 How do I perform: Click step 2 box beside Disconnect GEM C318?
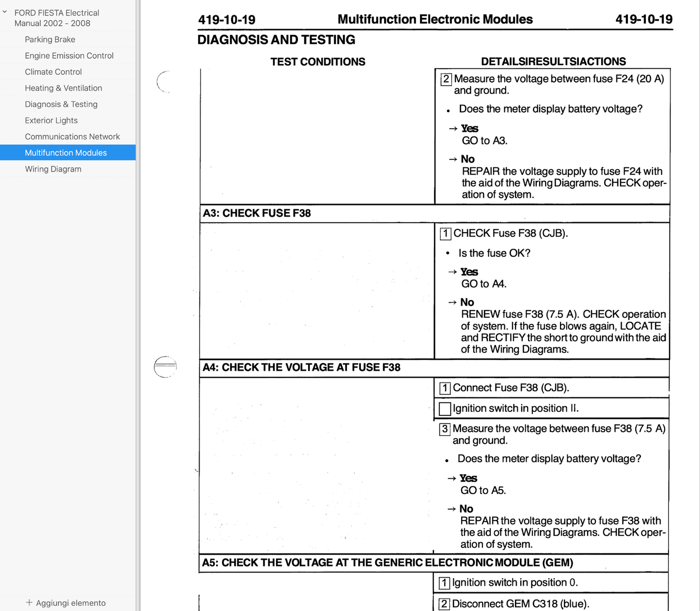(x=444, y=604)
